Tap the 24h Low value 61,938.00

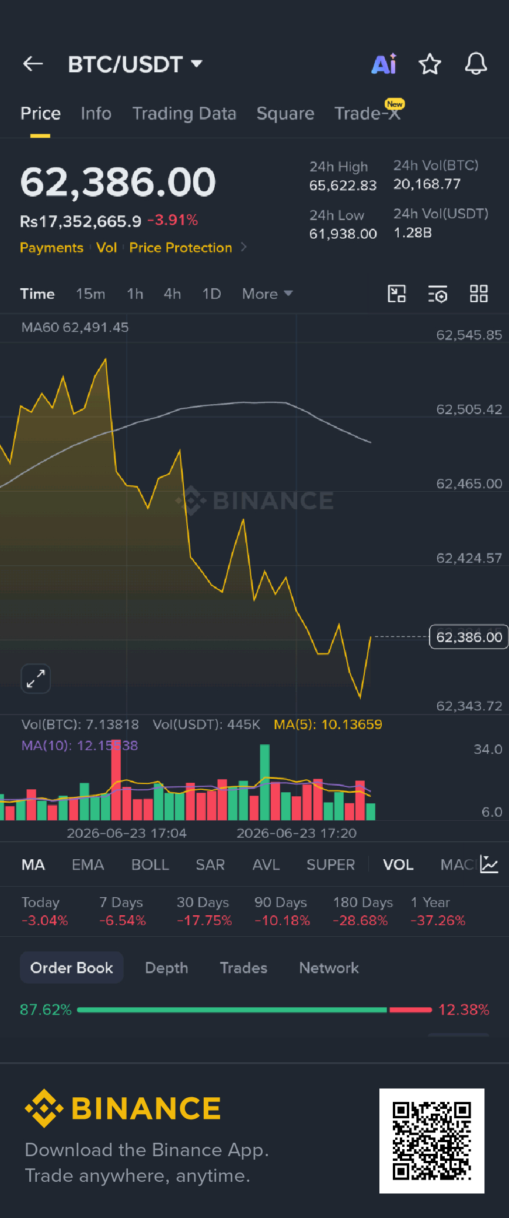point(343,234)
